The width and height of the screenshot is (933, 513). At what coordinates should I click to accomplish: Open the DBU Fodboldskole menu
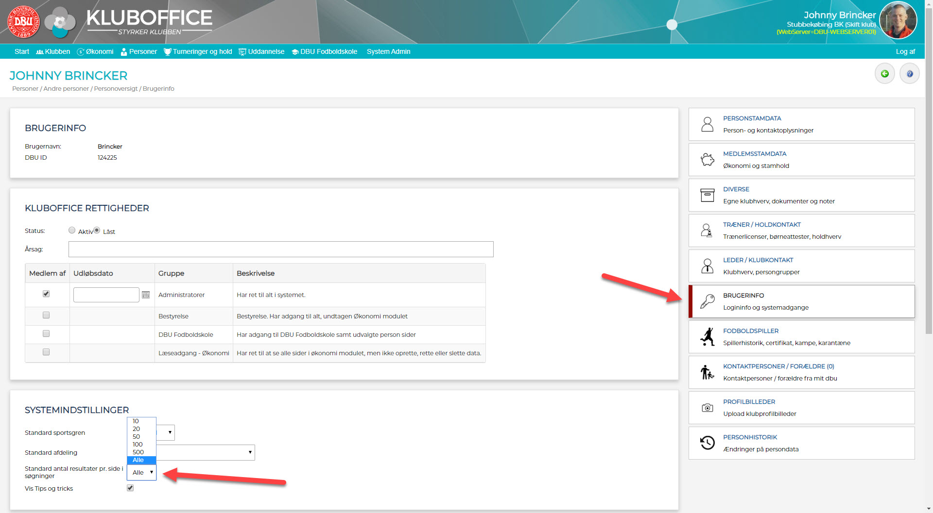[325, 51]
